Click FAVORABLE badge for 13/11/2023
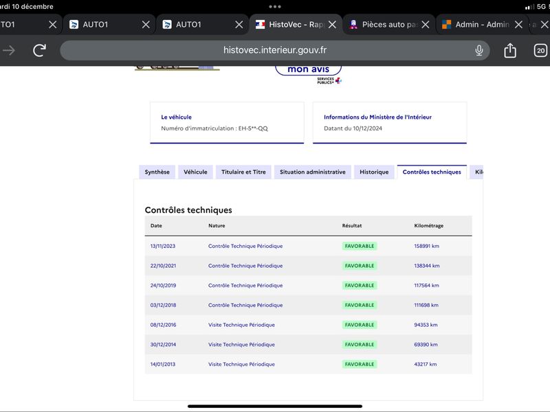Image resolution: width=550 pixels, height=412 pixels. pyautogui.click(x=360, y=246)
